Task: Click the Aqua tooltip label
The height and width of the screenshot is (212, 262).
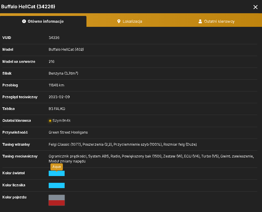Action: (57, 167)
